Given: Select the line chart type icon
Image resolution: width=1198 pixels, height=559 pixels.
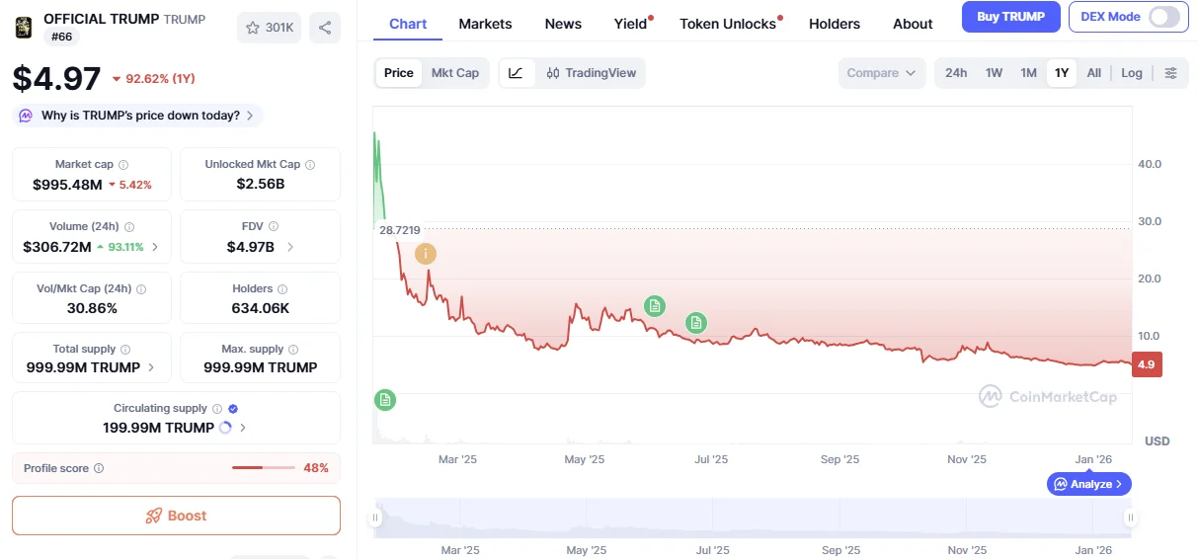Looking at the screenshot, I should [x=517, y=73].
